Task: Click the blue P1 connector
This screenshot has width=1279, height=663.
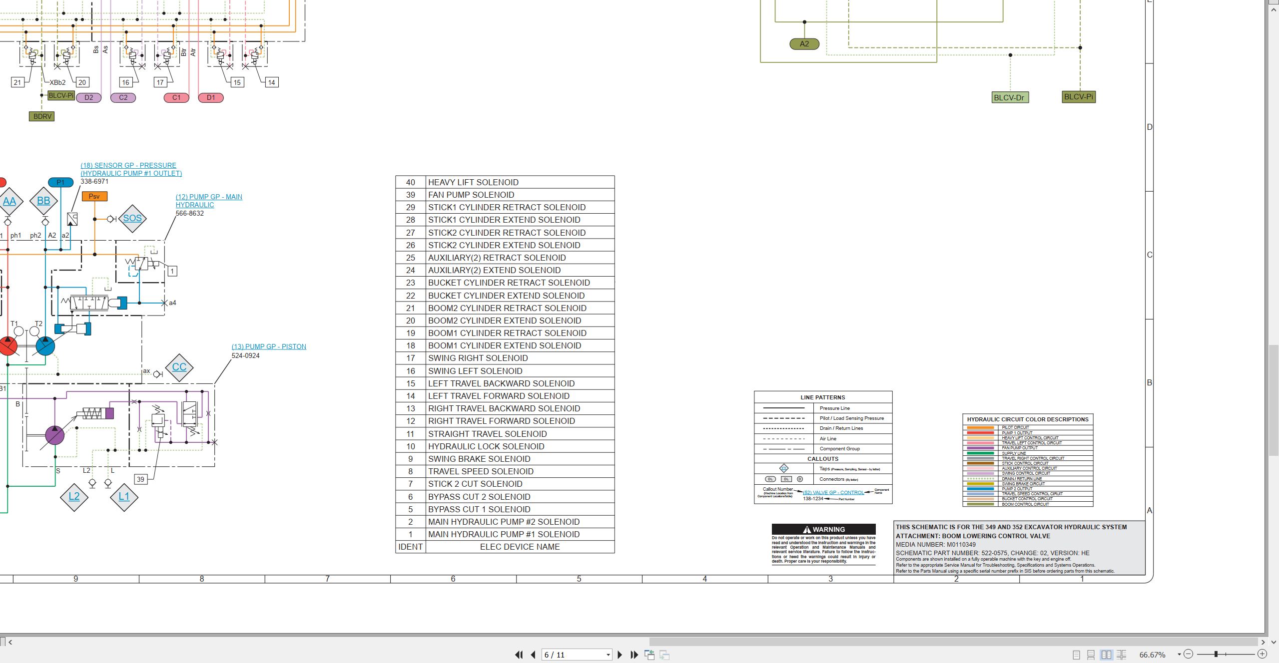Action: (60, 182)
